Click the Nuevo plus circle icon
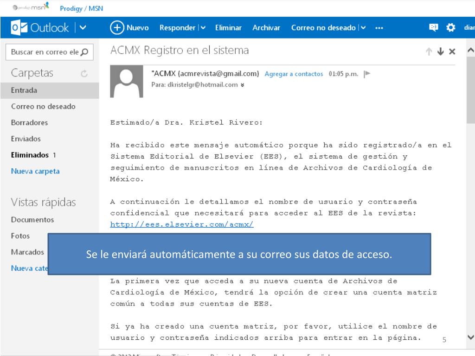 pos(116,27)
